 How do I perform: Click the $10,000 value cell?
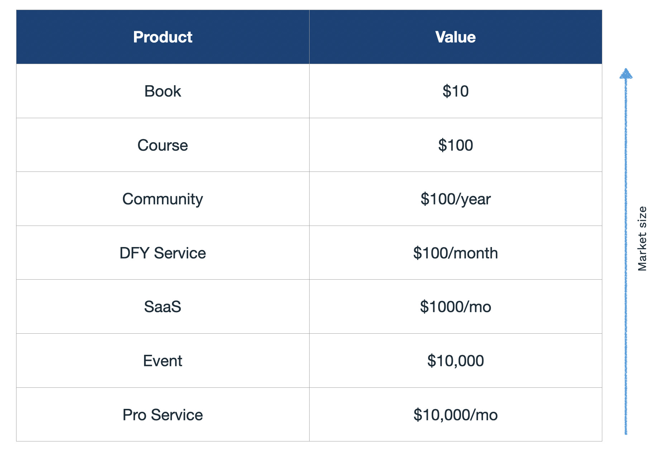tap(455, 361)
